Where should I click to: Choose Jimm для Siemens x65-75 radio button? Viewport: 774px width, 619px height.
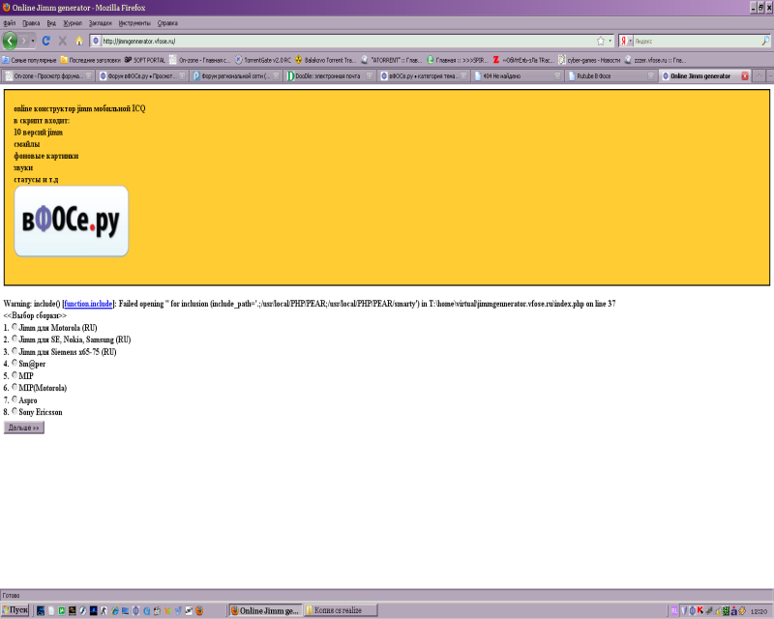(x=15, y=351)
